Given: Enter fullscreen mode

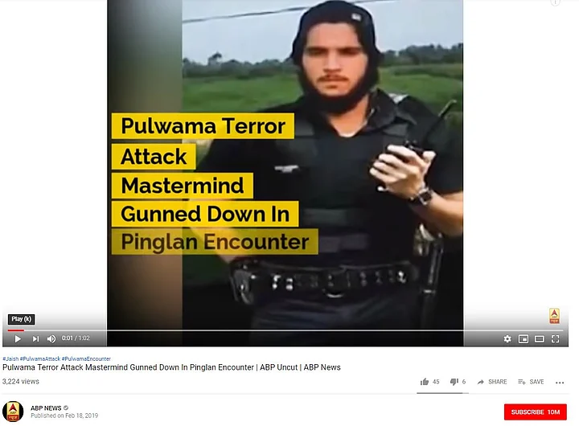Looking at the screenshot, I should tap(555, 338).
